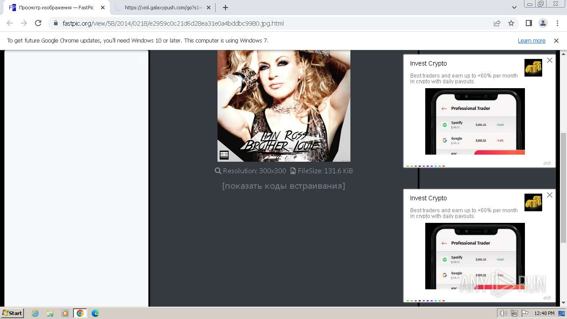Screen dimensions: 567x319
Task: Go back to previous page
Action: (10, 23)
